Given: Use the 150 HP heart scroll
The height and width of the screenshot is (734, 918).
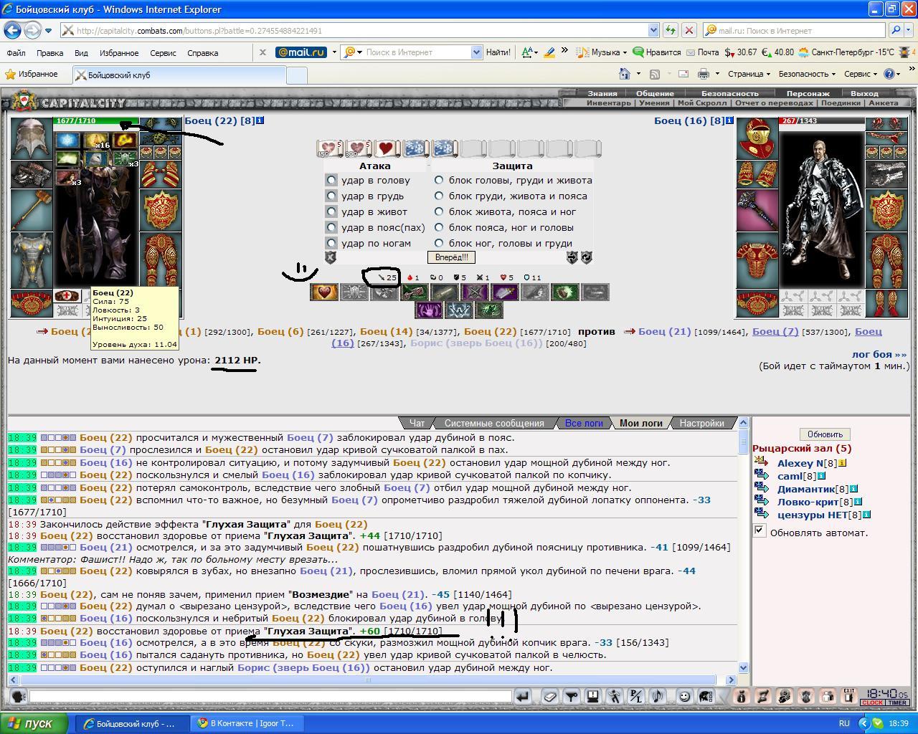Looking at the screenshot, I should (x=329, y=148).
